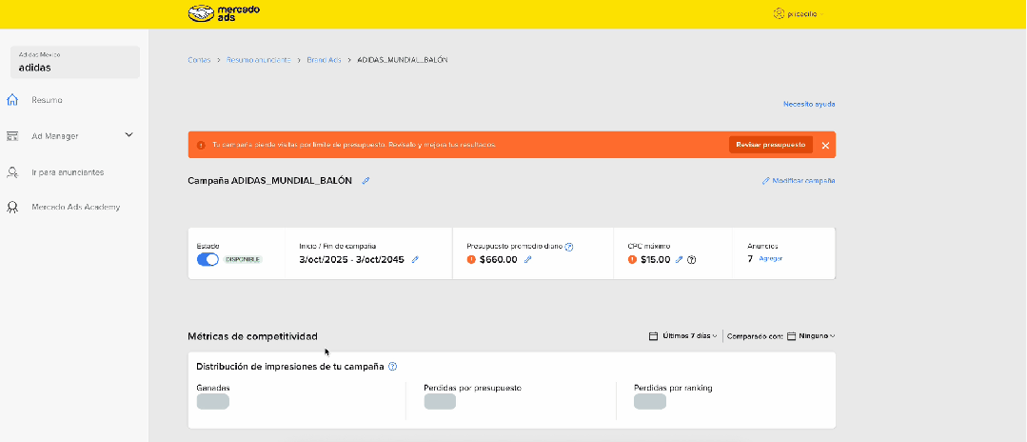Go to Ir para anunciantes

point(68,172)
